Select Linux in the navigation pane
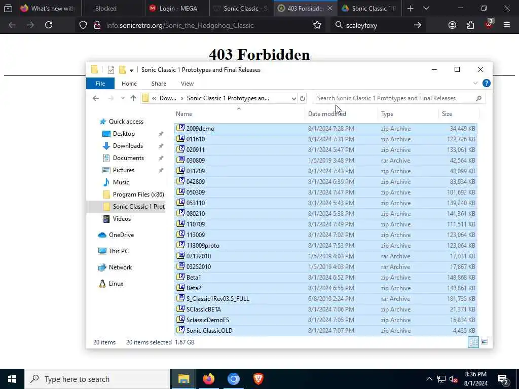519x389 pixels. (116, 284)
